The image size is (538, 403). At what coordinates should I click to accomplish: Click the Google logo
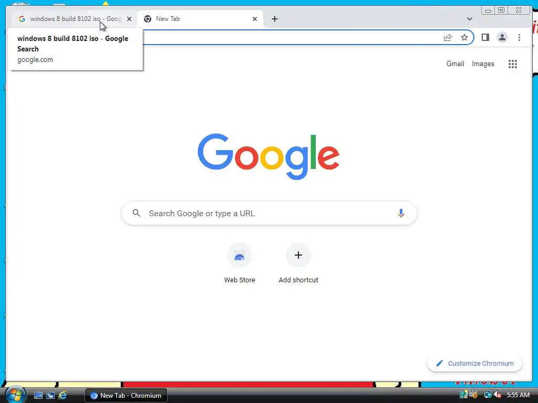tap(268, 156)
